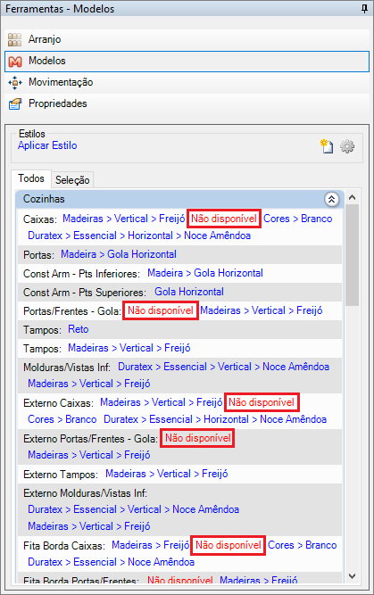Click 'Molduras/Vistas Inf:' label
The image size is (374, 595).
67,368
